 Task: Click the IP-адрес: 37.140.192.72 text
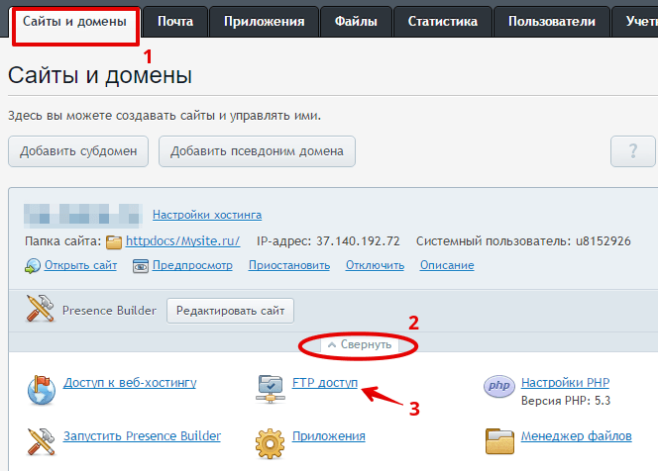tap(328, 241)
